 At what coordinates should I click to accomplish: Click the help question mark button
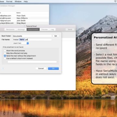coord(3,69)
